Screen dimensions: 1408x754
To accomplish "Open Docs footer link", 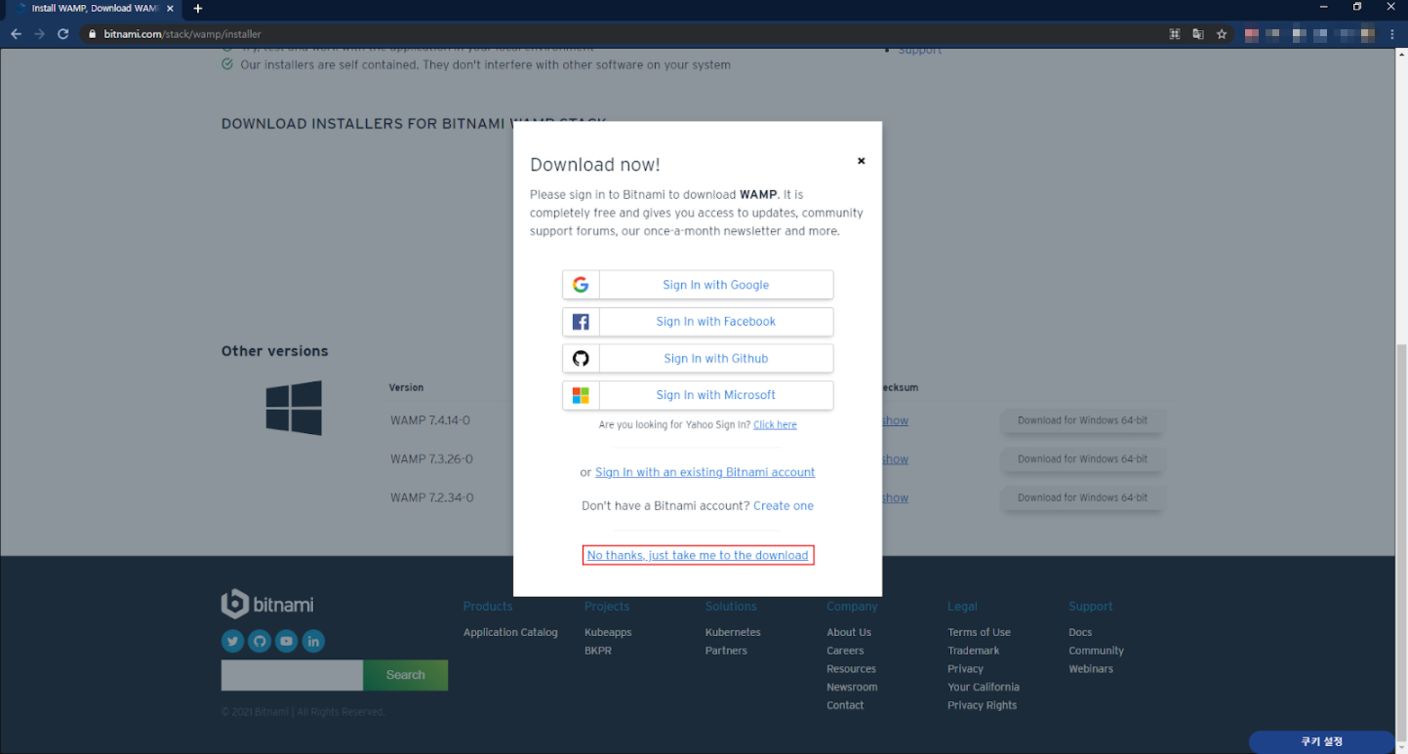I will [1080, 633].
